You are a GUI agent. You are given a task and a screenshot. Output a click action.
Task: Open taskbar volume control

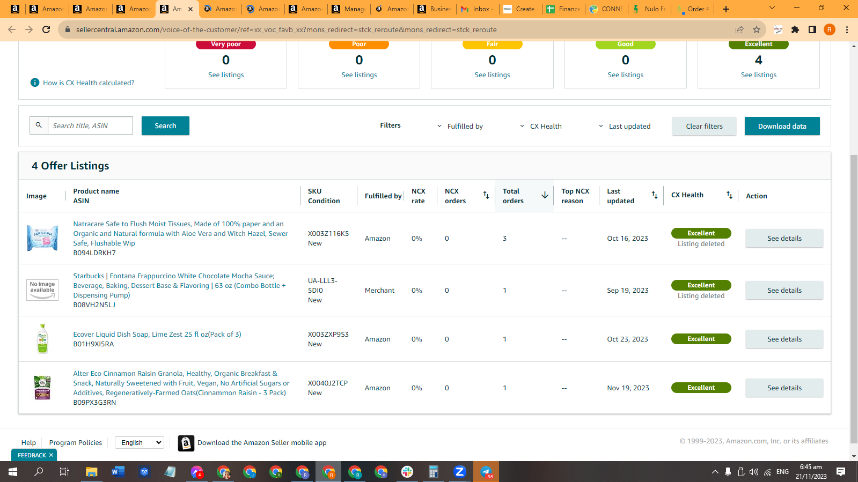[754, 472]
